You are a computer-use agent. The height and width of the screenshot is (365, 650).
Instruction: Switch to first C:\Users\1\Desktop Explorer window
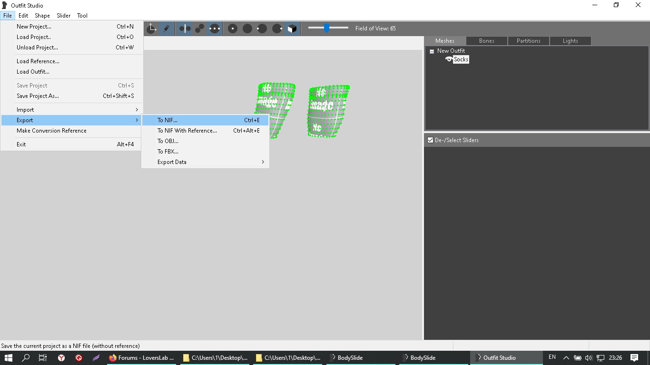pos(216,358)
